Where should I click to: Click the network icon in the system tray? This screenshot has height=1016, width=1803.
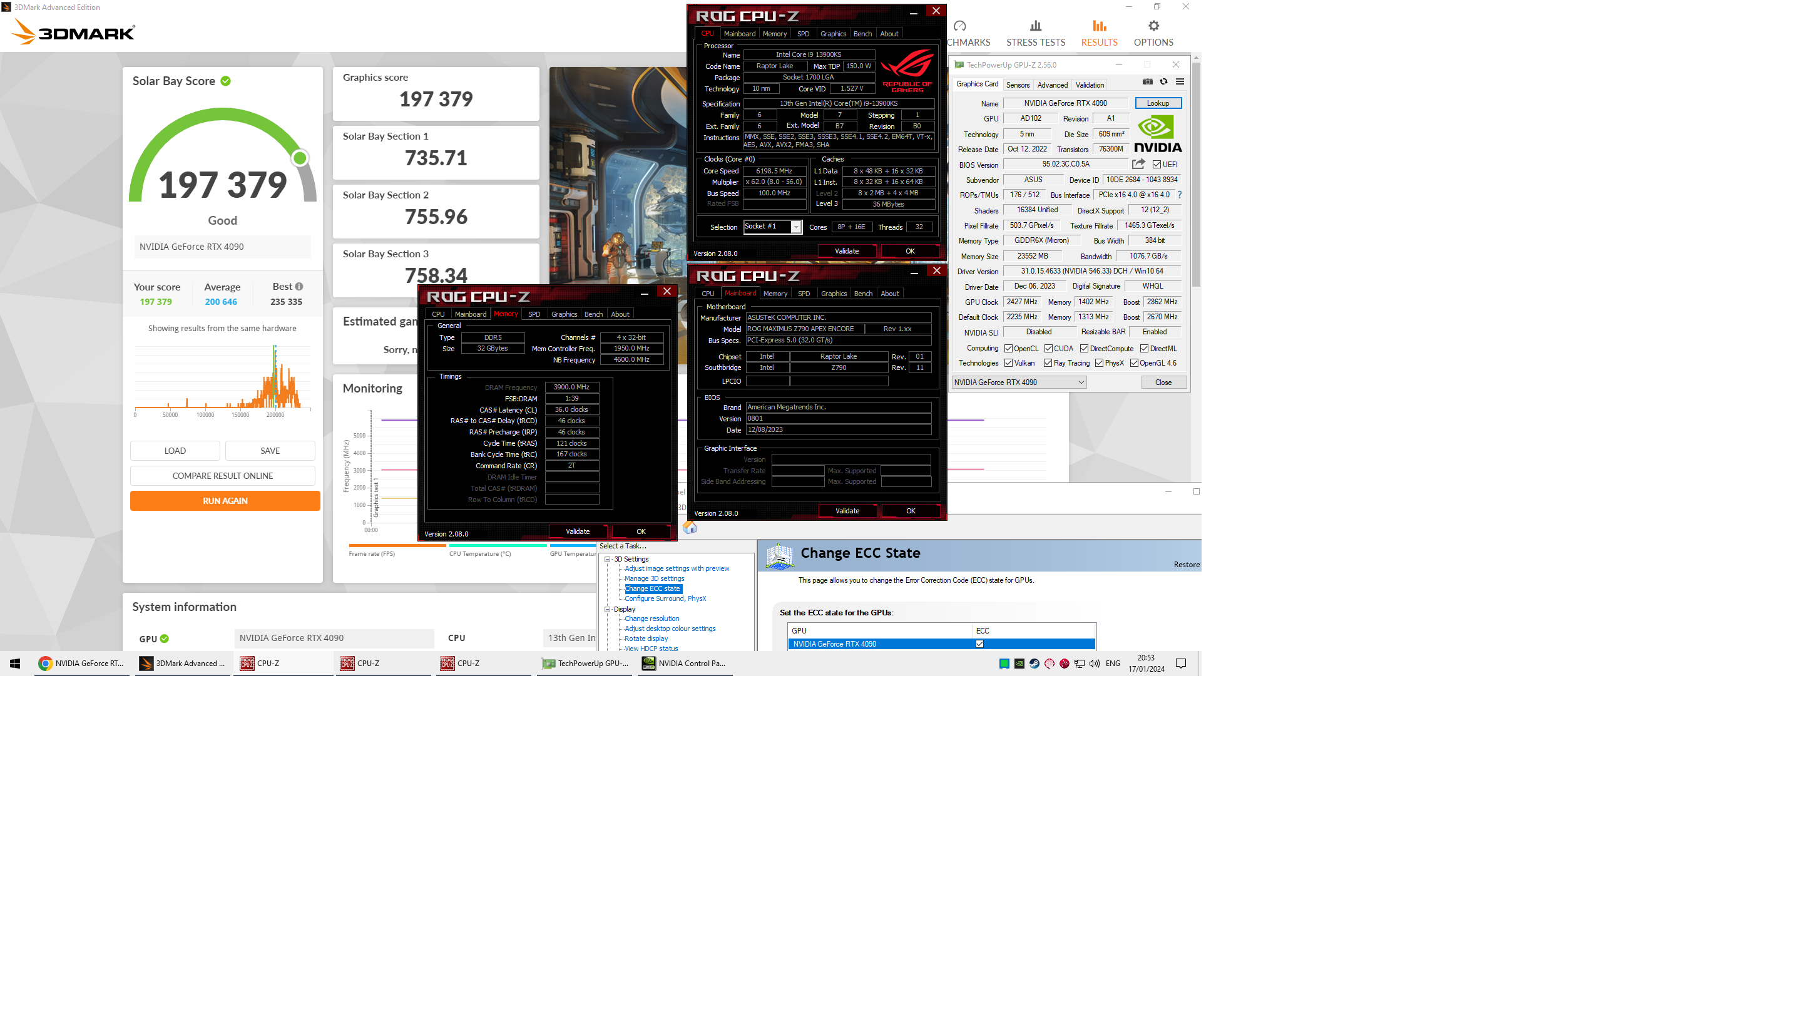(x=1080, y=663)
